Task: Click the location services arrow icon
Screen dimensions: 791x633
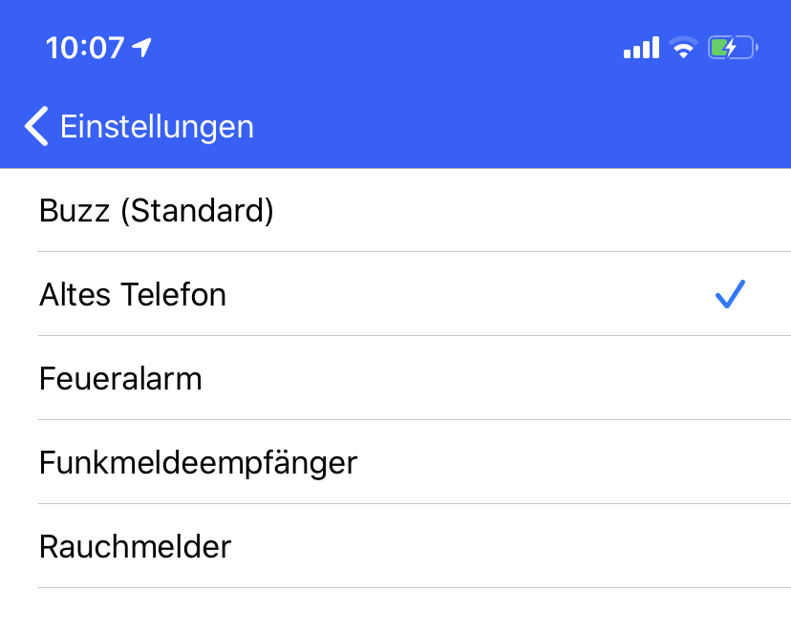Action: tap(142, 47)
